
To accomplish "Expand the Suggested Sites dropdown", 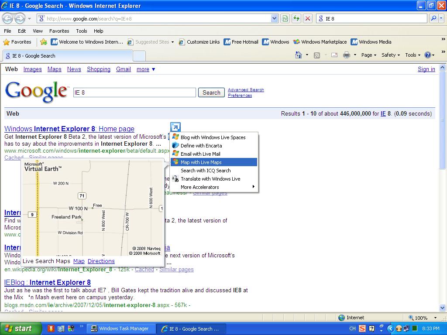I will pos(172,42).
